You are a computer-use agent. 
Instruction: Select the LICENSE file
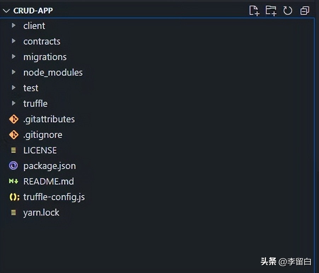click(40, 150)
